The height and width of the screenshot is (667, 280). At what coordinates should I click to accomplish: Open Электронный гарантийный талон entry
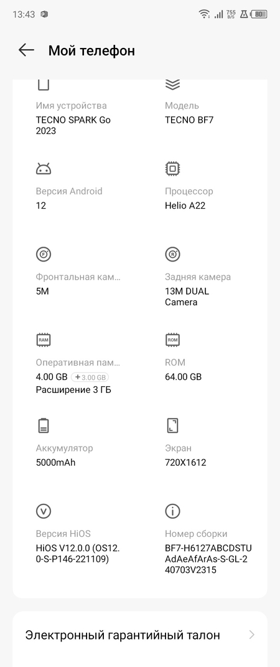click(x=140, y=635)
